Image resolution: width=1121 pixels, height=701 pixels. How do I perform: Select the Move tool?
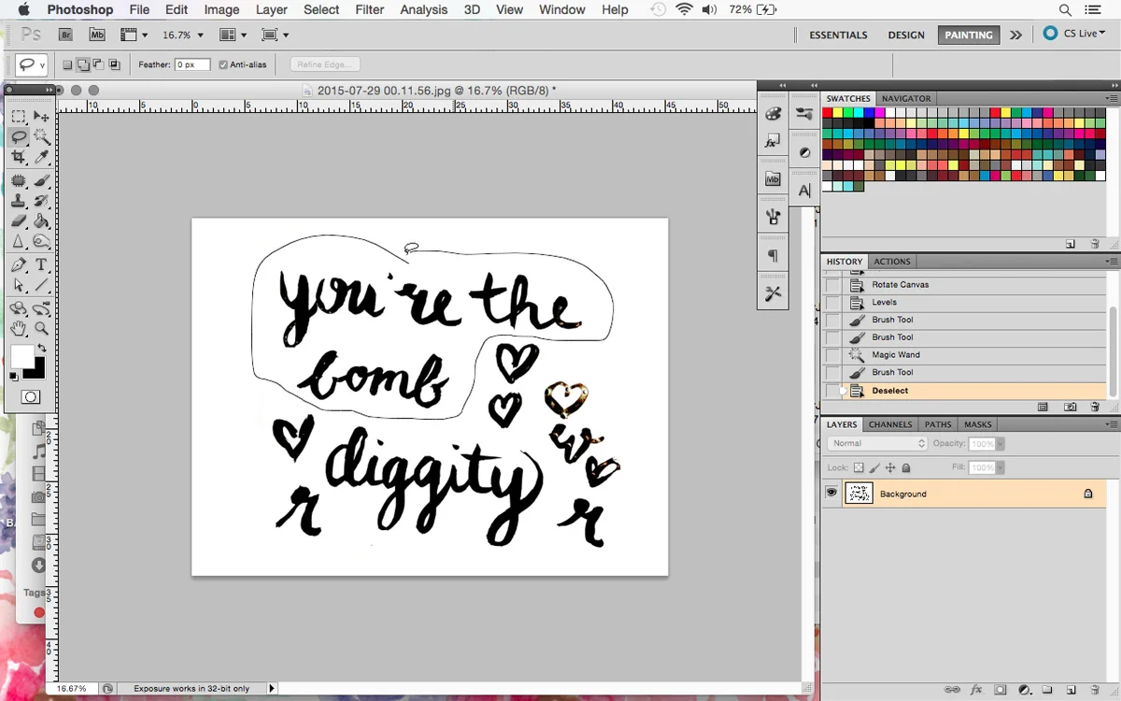pyautogui.click(x=41, y=116)
